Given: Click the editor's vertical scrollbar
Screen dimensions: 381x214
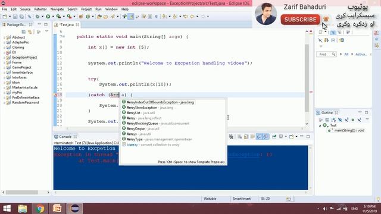Looking at the screenshot, I should tap(307, 78).
